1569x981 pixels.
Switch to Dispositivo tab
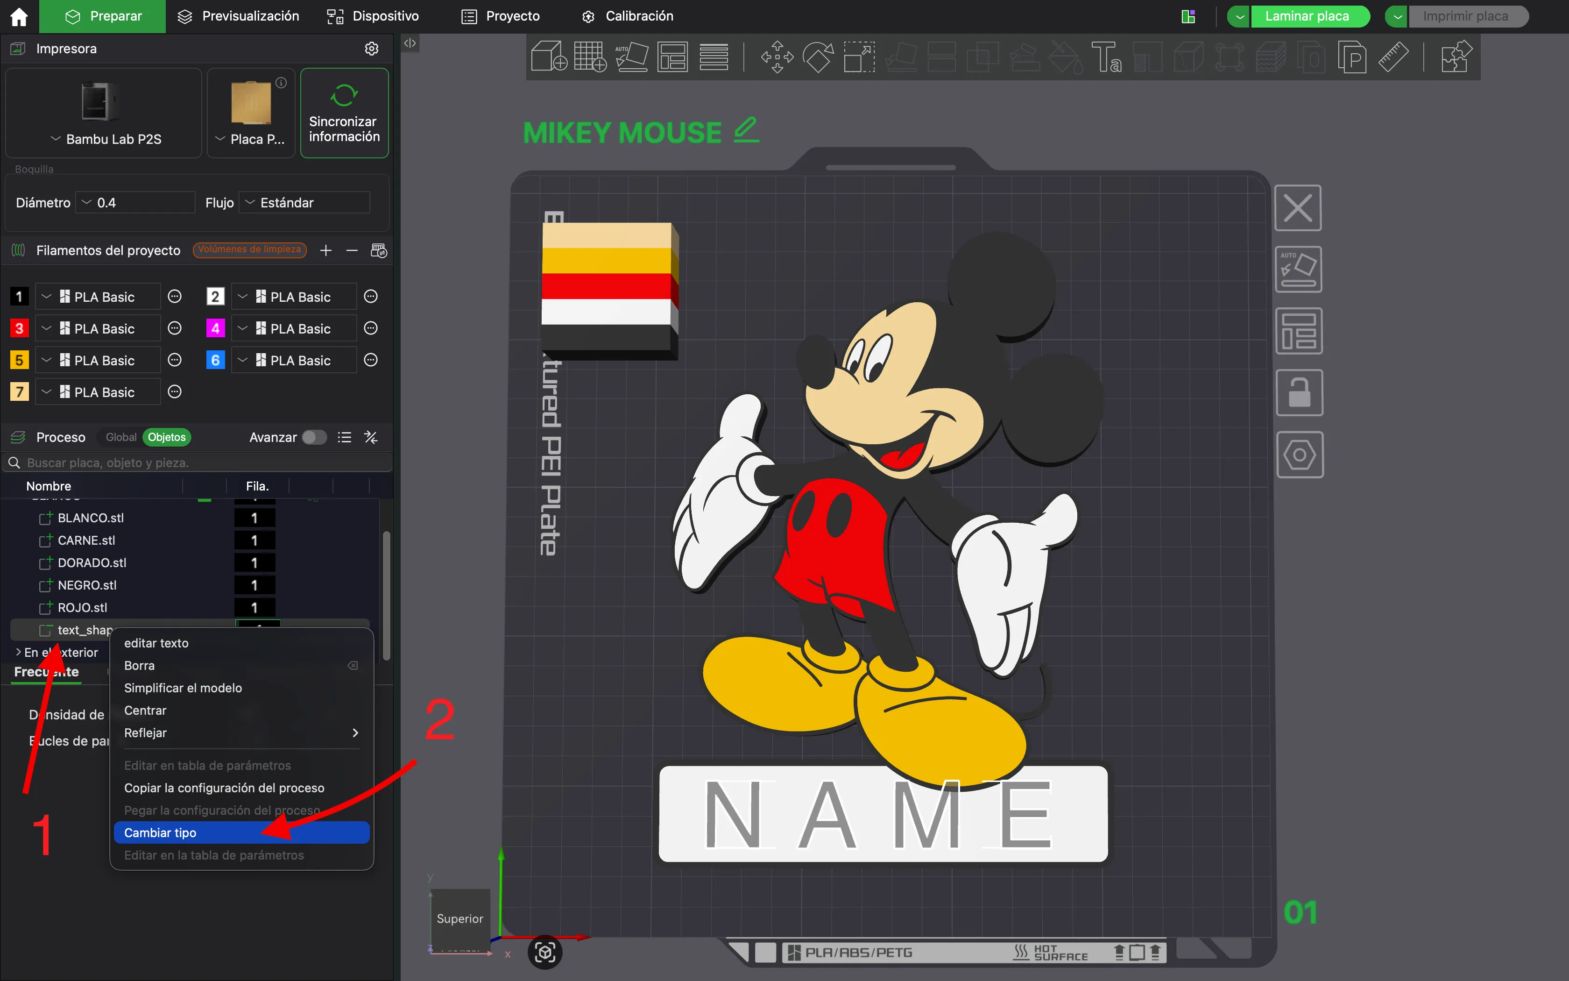pos(373,16)
